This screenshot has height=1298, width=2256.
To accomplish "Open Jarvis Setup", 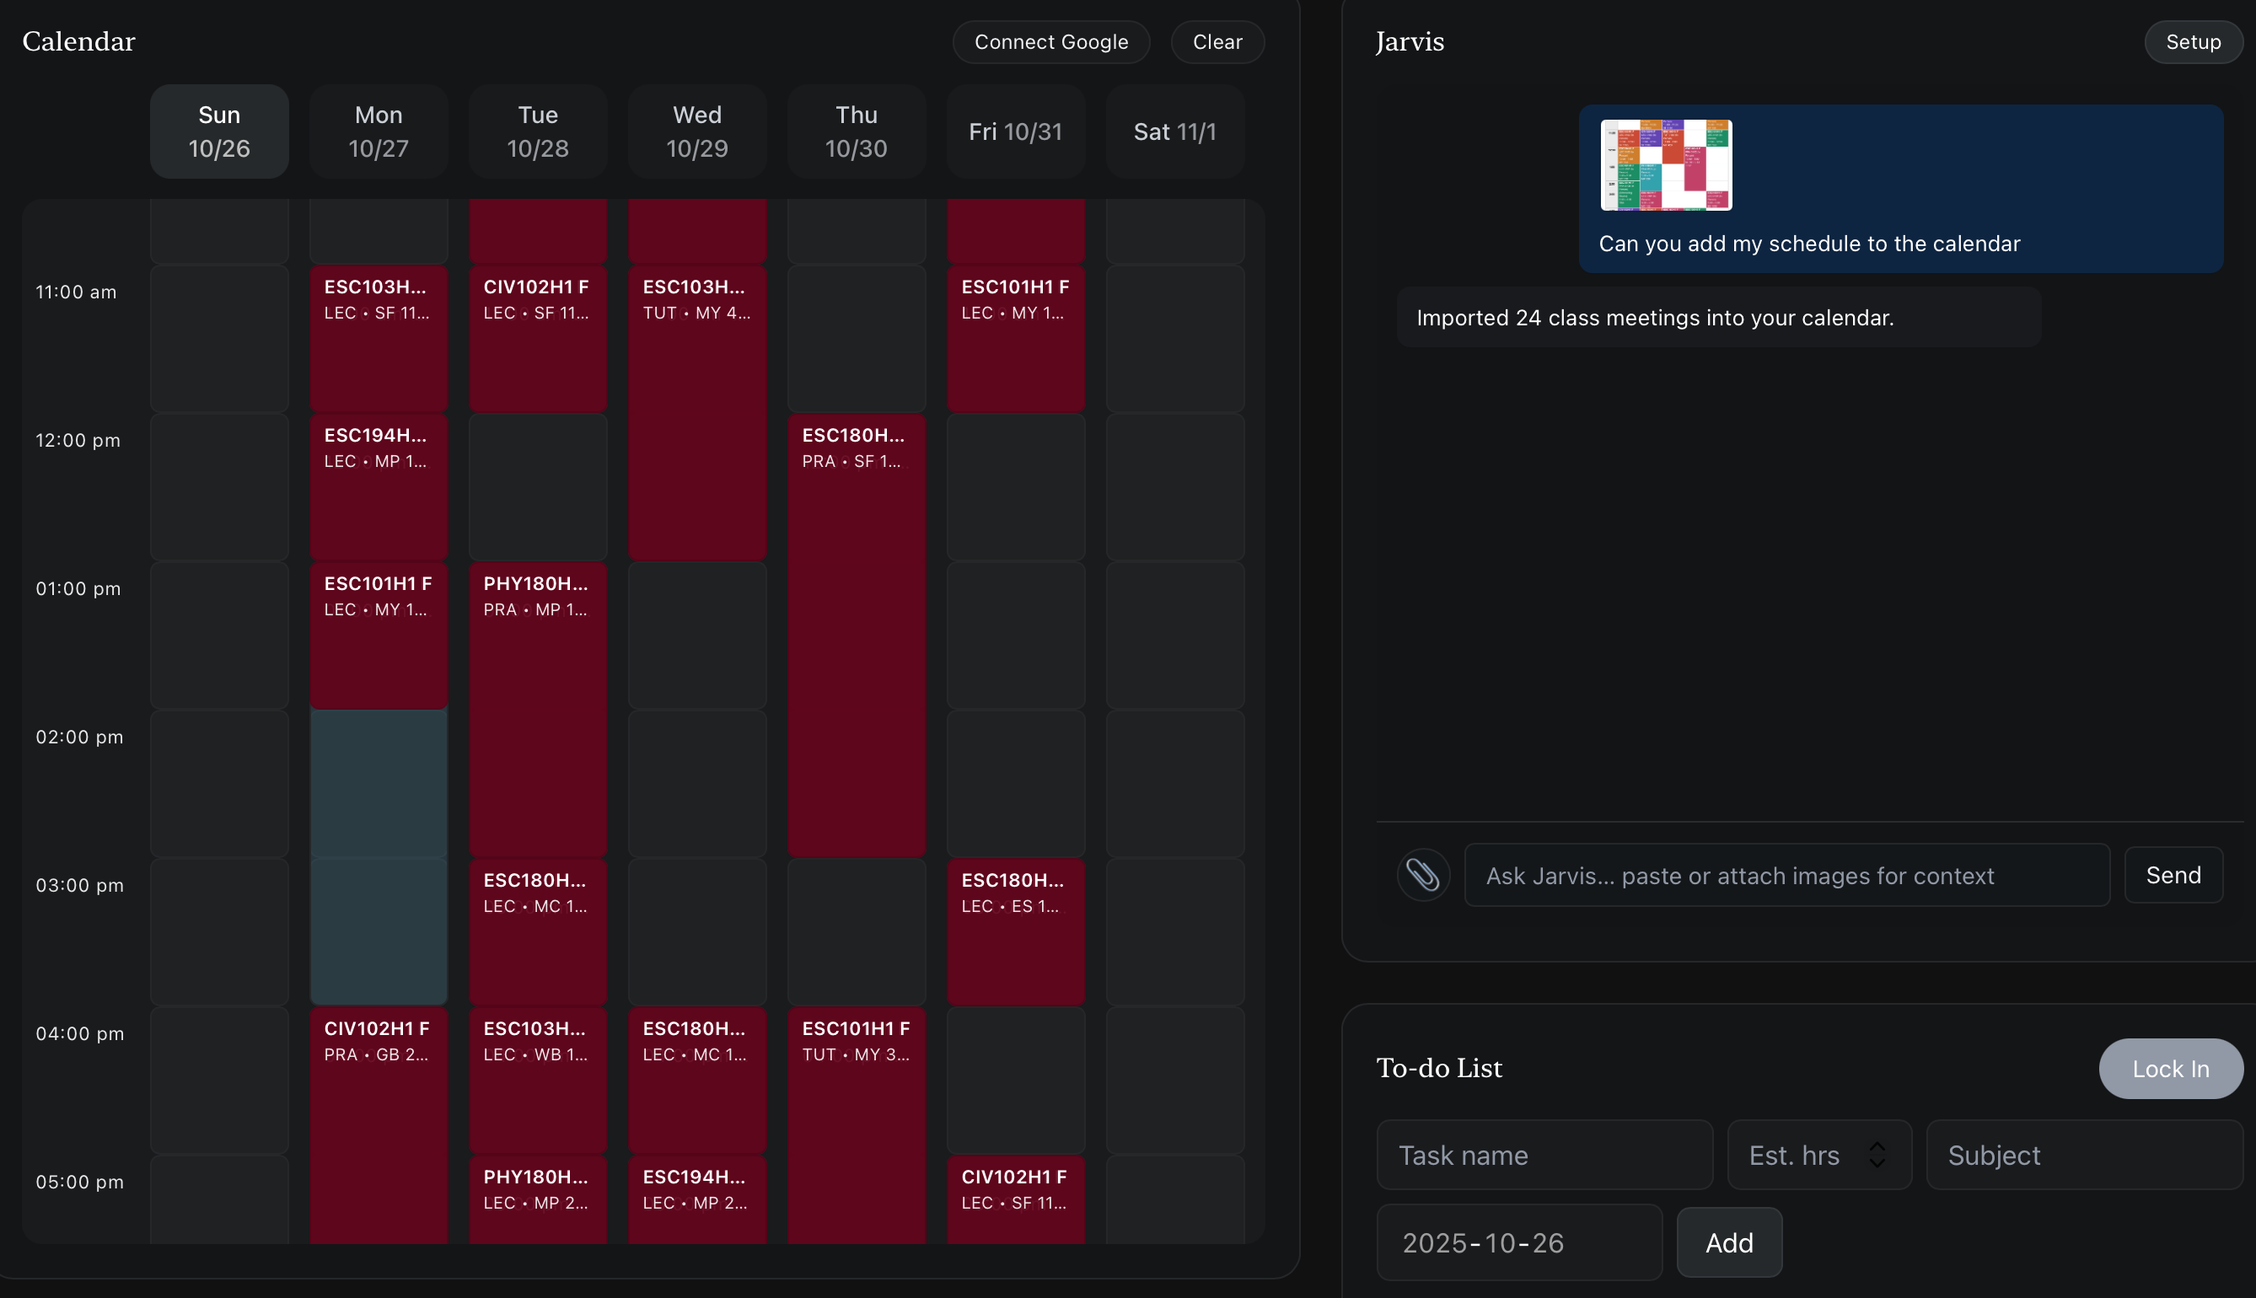I will tap(2193, 42).
